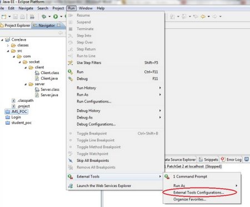The height and width of the screenshot is (207, 250).
Task: Open the Window menu
Action: (x=86, y=8)
